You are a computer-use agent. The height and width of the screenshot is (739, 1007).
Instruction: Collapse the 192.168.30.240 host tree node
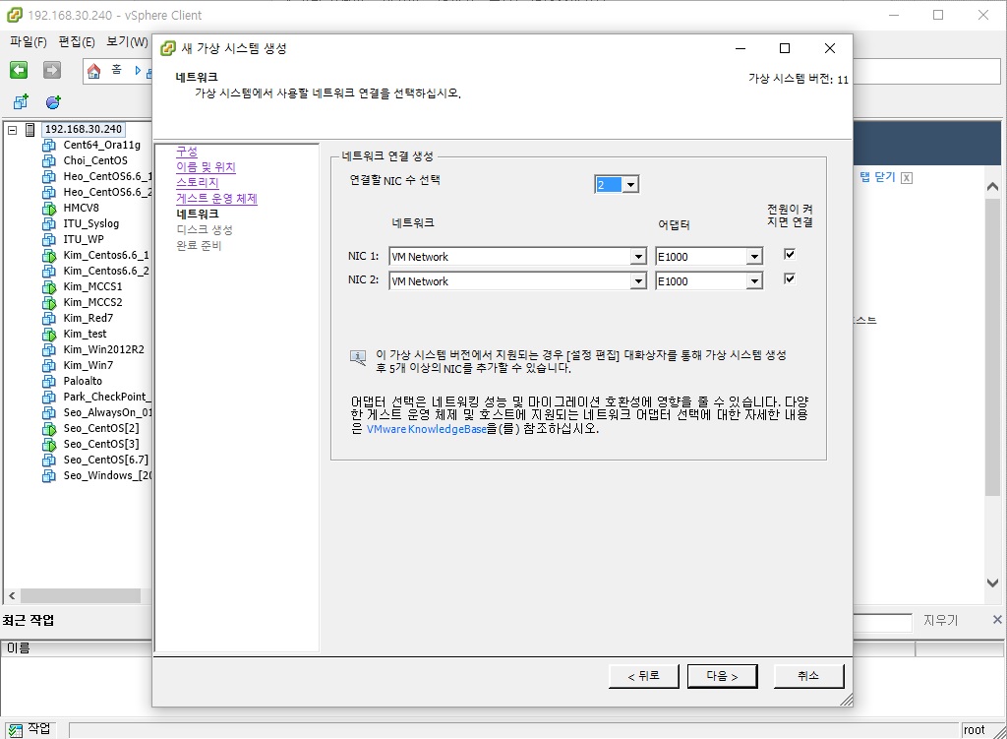click(12, 130)
